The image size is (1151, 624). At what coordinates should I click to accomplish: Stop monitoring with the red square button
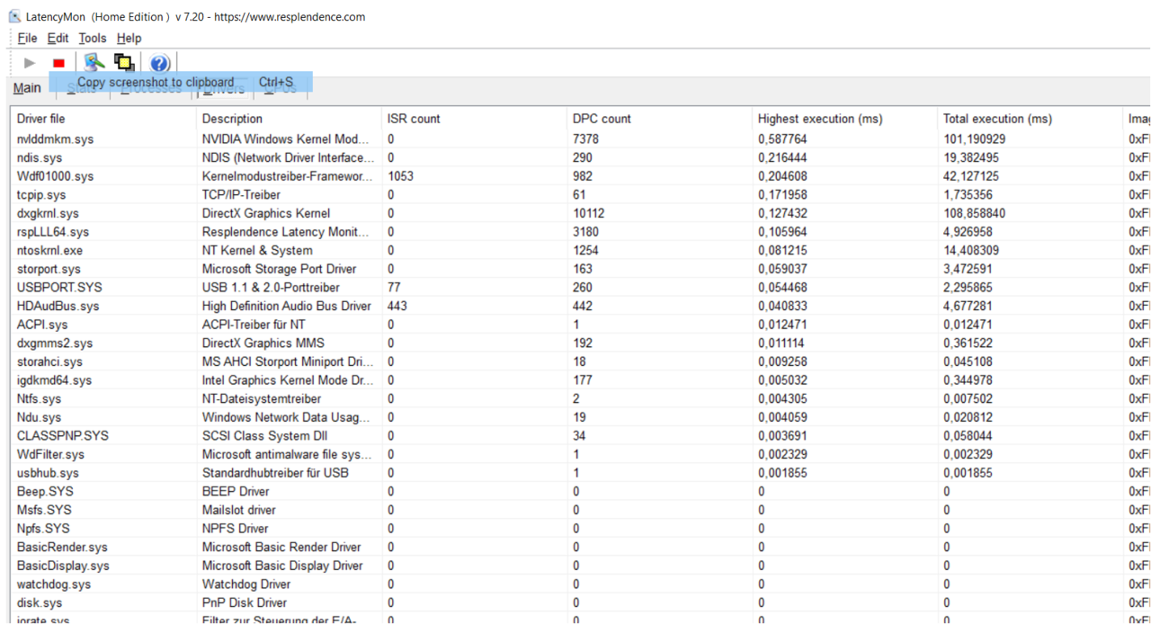pos(58,63)
